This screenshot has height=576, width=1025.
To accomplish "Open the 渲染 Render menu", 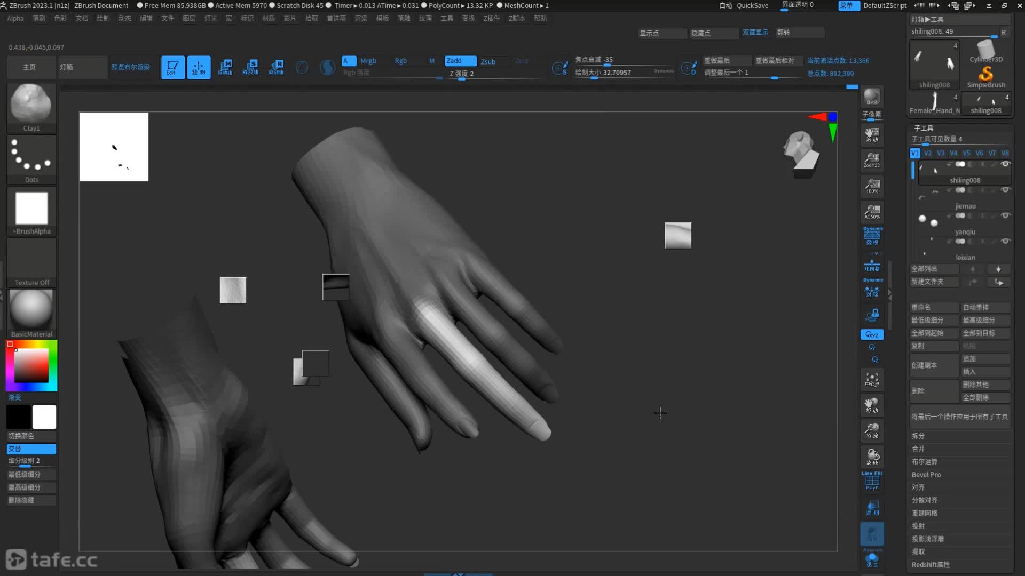I will click(361, 18).
